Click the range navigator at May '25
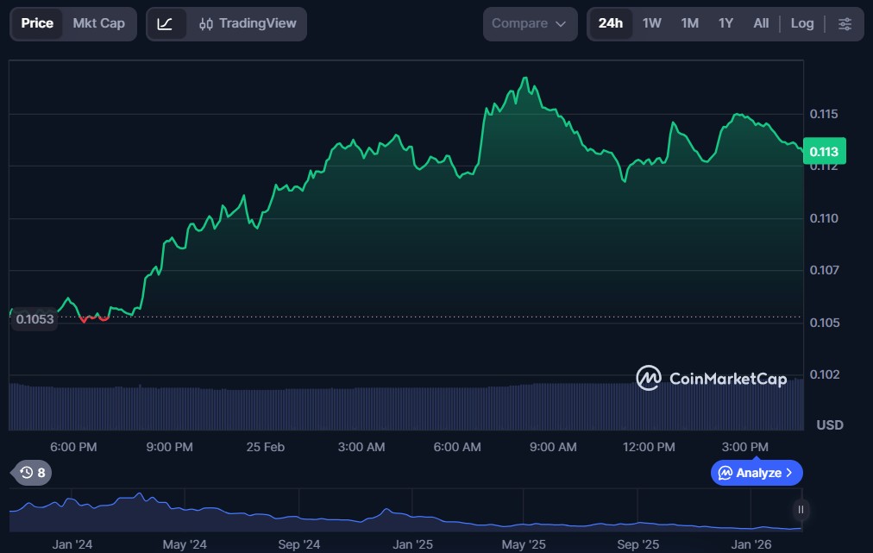Image resolution: width=873 pixels, height=553 pixels. (x=524, y=515)
